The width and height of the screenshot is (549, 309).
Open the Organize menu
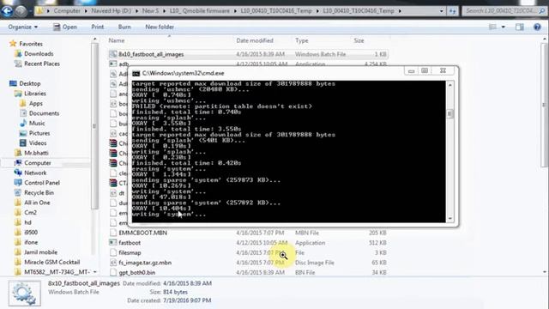pos(23,27)
